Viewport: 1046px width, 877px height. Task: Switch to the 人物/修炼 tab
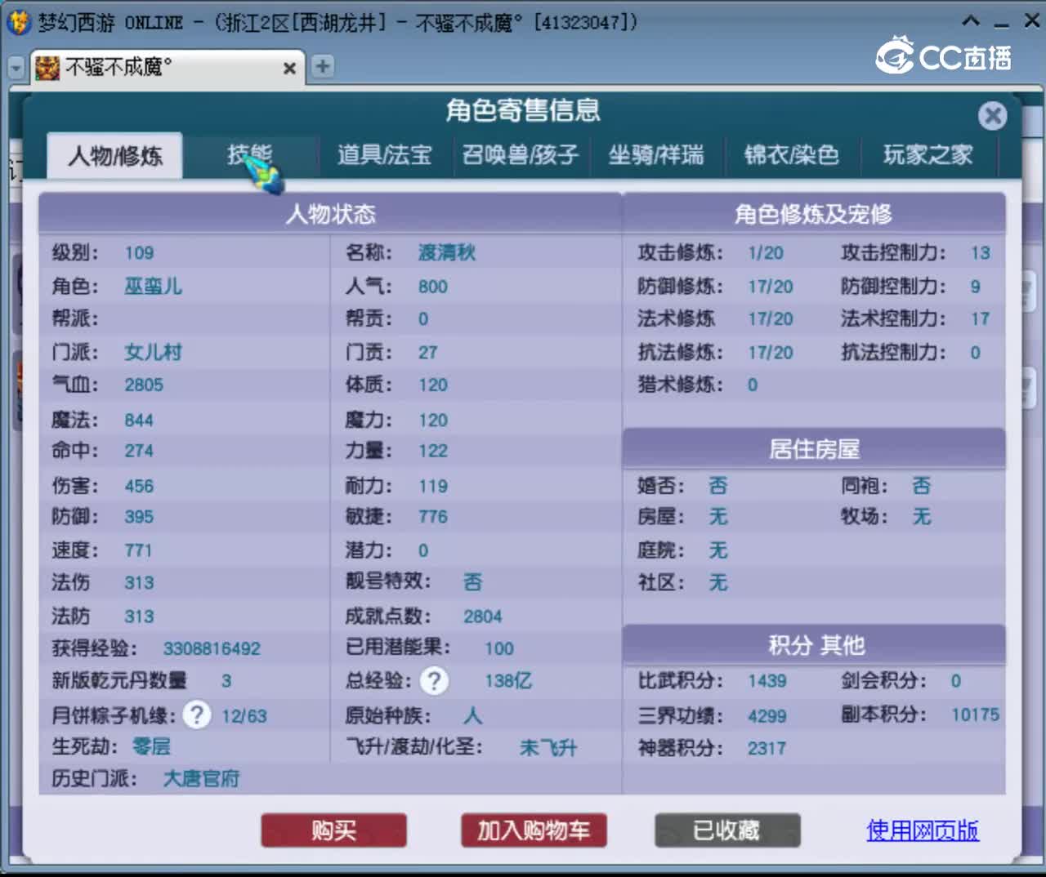[115, 155]
